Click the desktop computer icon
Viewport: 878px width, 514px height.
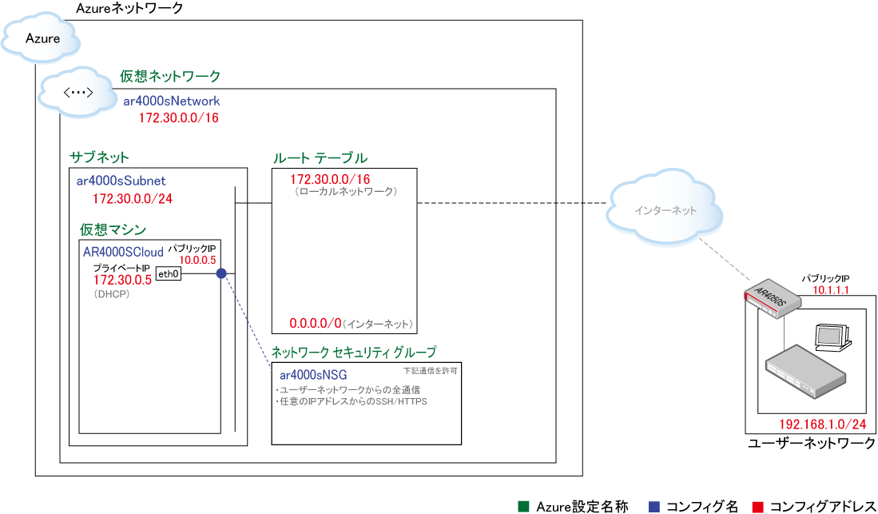[833, 338]
